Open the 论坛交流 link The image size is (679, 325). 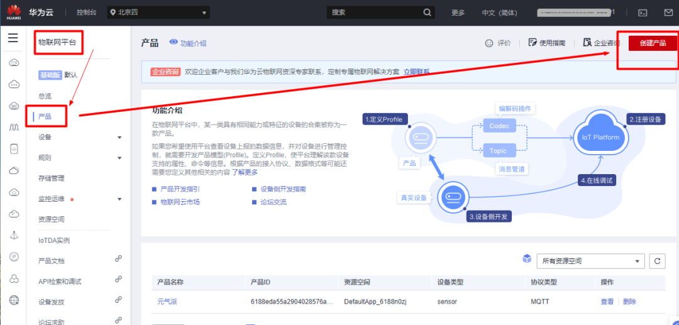pos(273,202)
